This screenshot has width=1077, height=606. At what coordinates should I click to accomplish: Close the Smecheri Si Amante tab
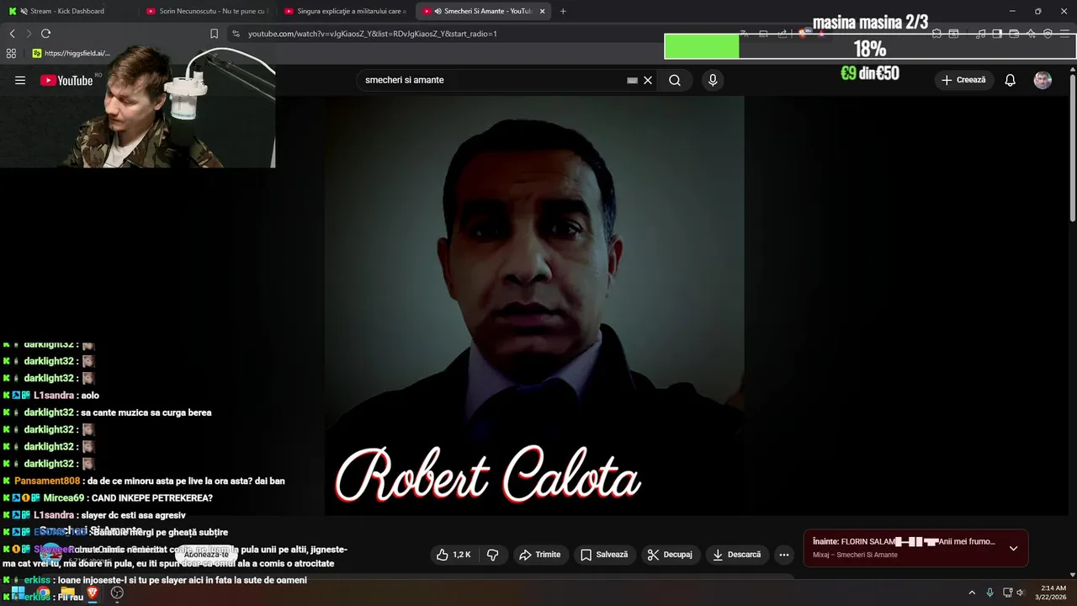(542, 11)
